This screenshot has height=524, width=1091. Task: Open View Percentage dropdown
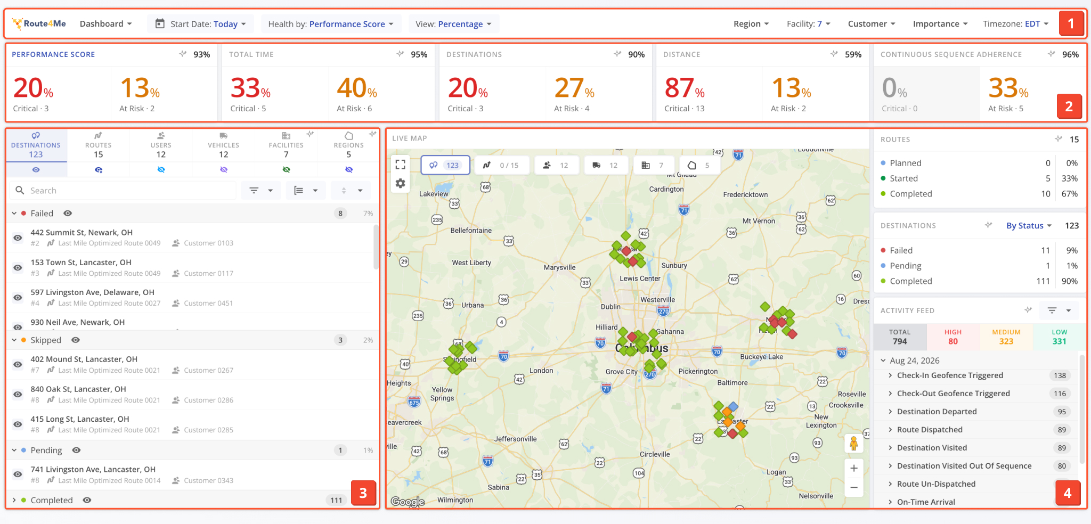(x=453, y=23)
